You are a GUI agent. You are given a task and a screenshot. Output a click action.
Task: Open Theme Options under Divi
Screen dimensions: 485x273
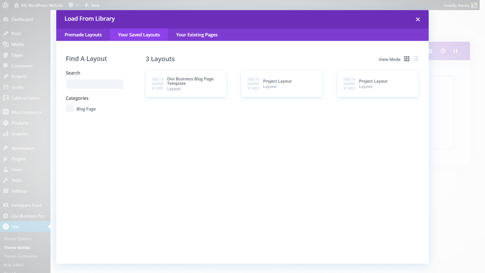coord(17,239)
